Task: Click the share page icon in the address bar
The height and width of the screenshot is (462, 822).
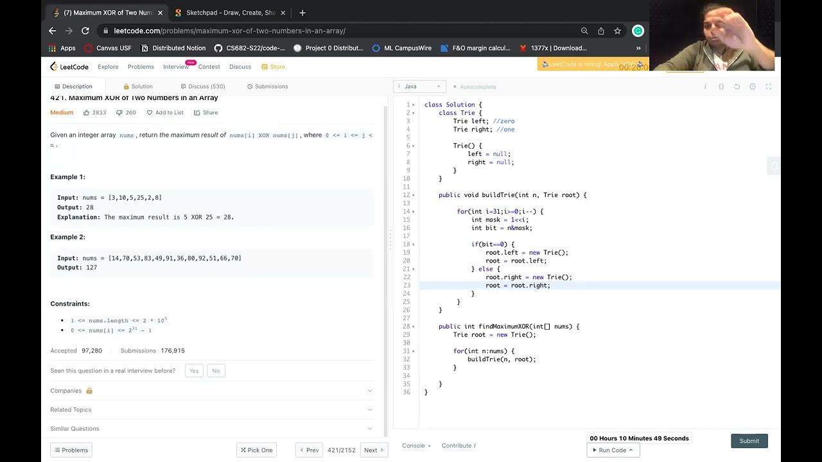Action: click(601, 31)
